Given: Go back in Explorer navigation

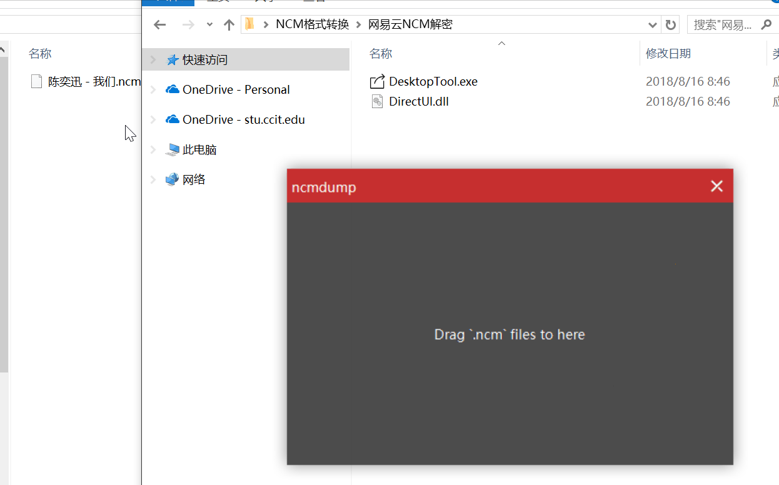Looking at the screenshot, I should pos(160,25).
